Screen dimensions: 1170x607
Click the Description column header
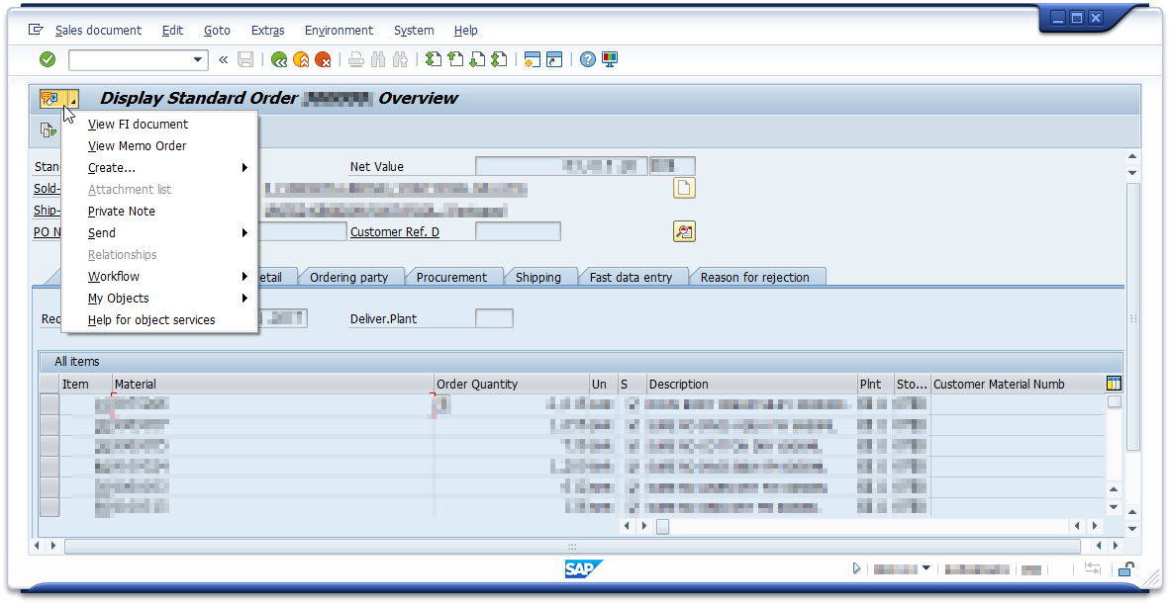pos(751,385)
